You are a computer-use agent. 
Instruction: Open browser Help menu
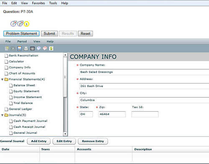coord(65,3)
